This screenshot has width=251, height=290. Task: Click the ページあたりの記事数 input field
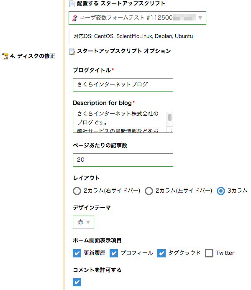[123, 160]
